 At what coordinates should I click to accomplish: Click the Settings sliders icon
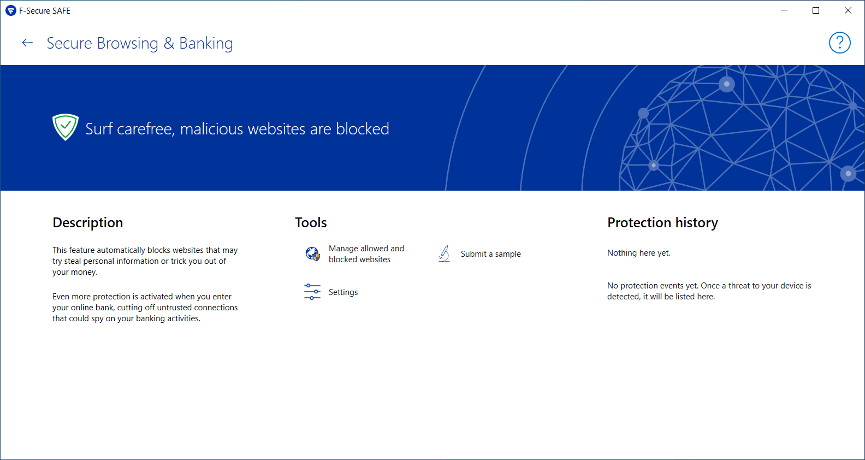click(312, 292)
